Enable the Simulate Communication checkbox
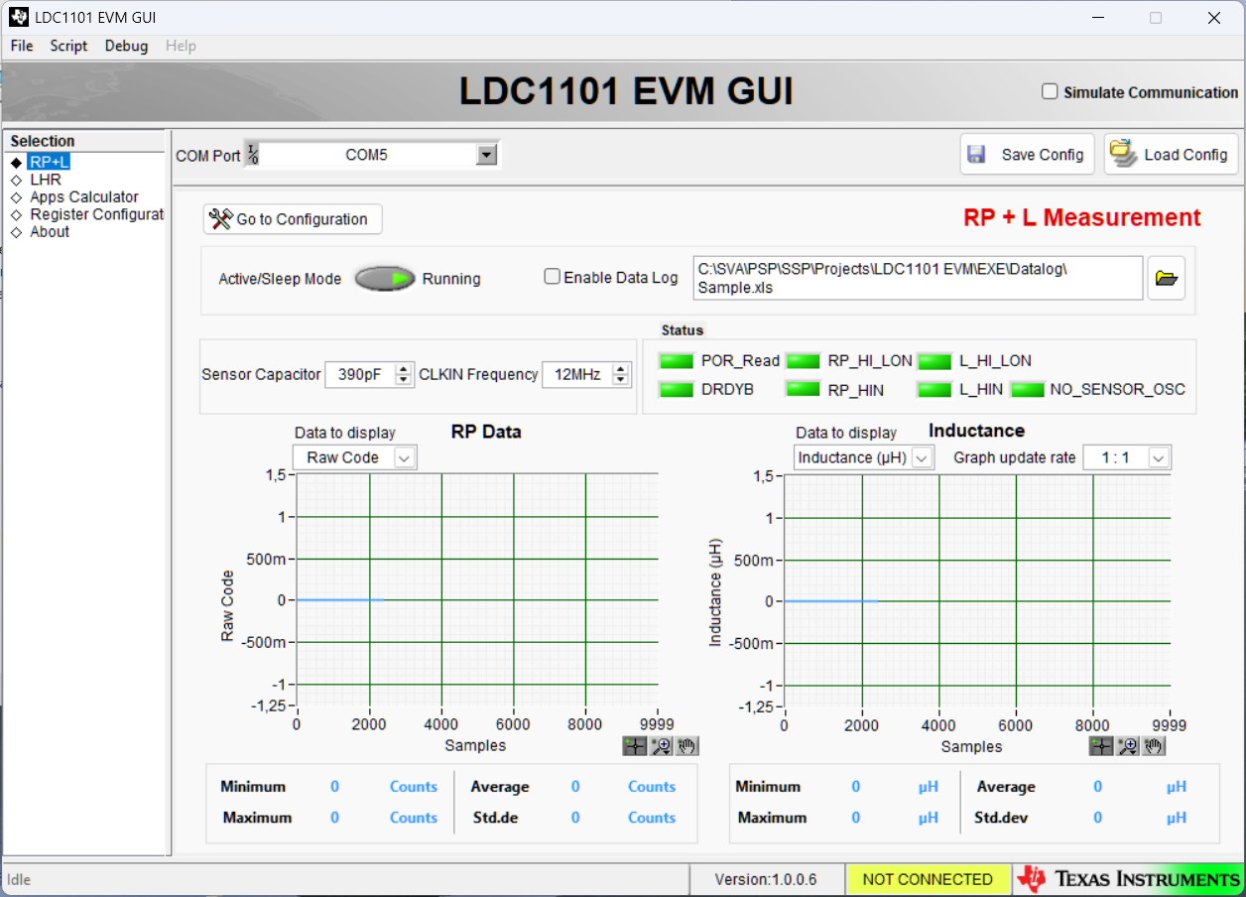1246x897 pixels. [1050, 91]
